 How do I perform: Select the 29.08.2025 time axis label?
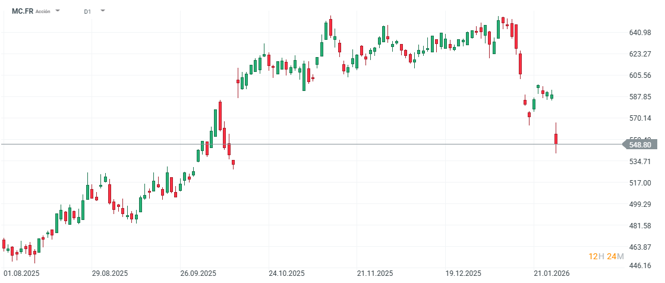(109, 273)
